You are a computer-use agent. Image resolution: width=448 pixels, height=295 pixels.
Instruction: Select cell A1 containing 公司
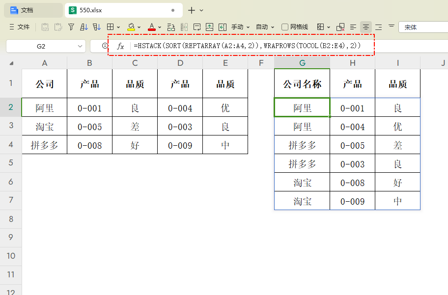coord(45,83)
